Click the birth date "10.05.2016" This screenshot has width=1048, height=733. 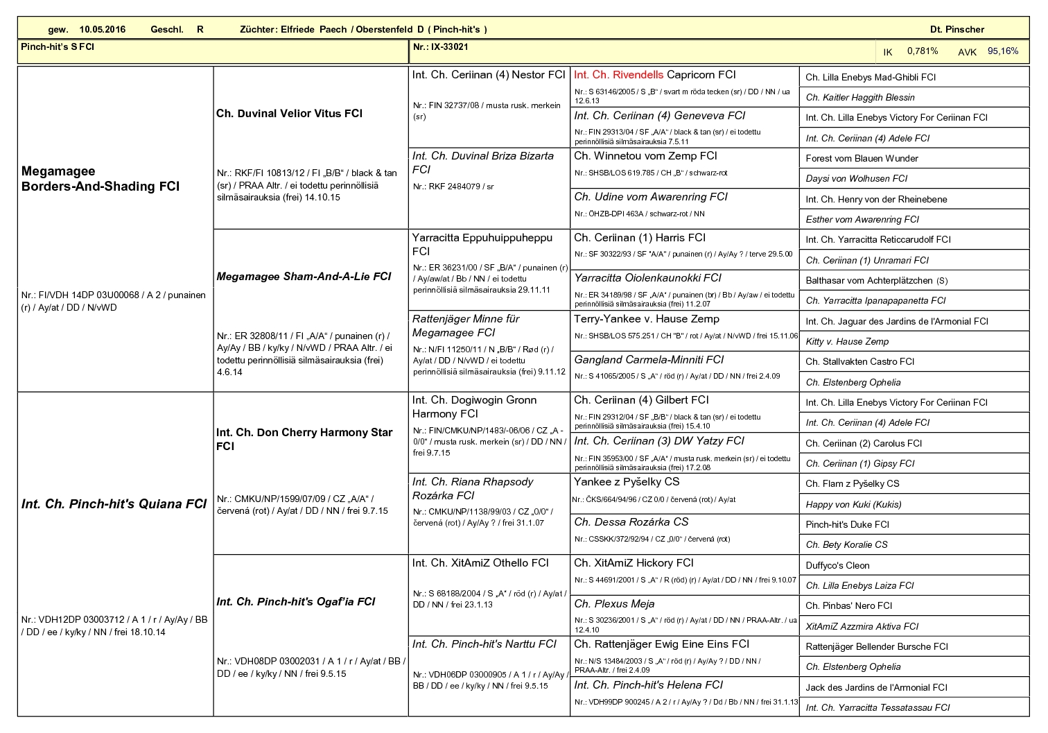[103, 29]
